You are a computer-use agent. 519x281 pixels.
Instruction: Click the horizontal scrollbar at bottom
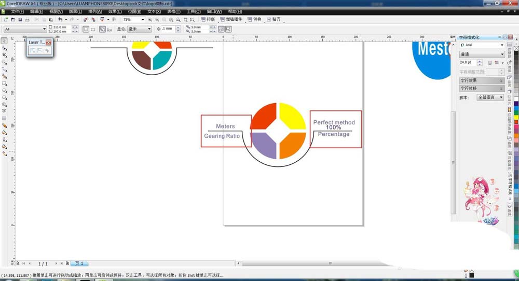coord(316,263)
